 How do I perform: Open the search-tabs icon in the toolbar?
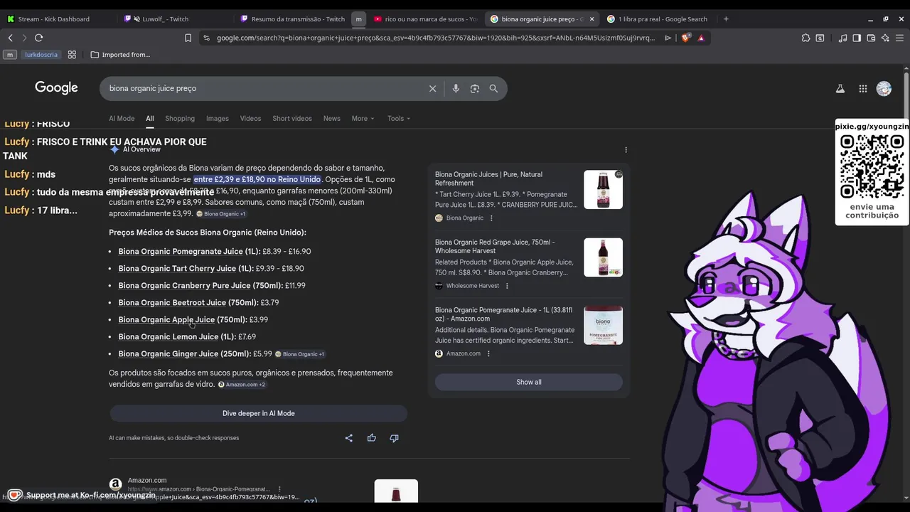(x=820, y=38)
